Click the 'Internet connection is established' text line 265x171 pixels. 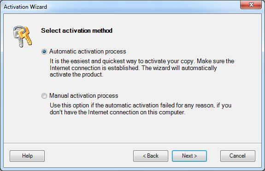click(133, 68)
